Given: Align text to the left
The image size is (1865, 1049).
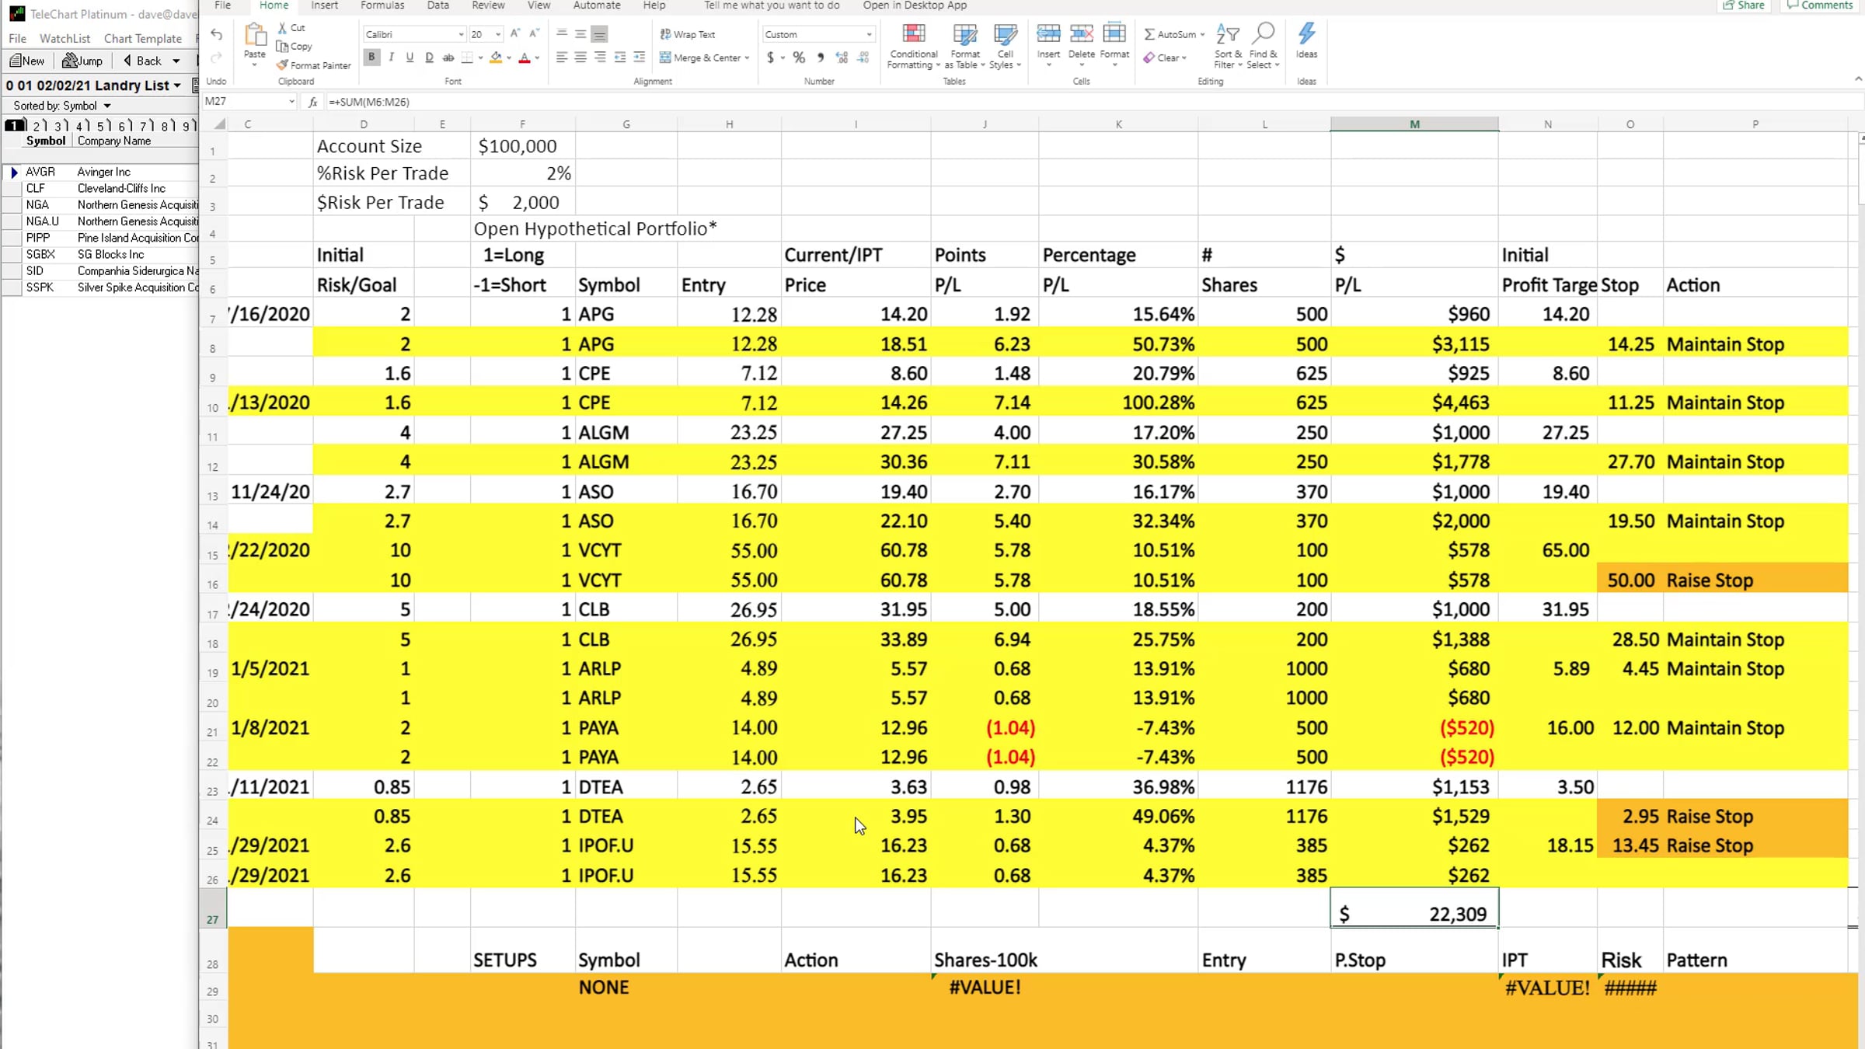Looking at the screenshot, I should (561, 58).
